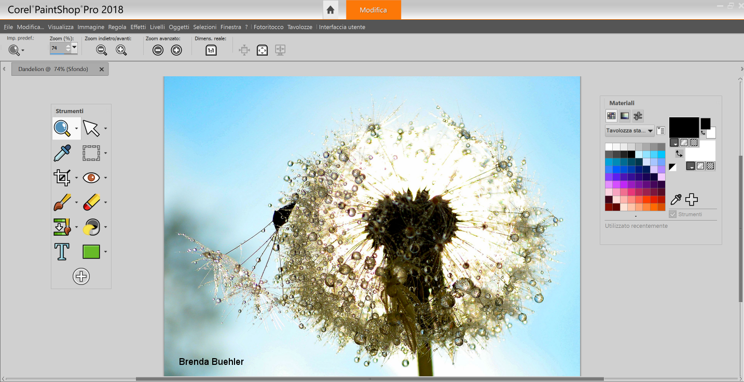Select the Dropper tool in Strumenti panel
This screenshot has width=744, height=382.
(x=62, y=153)
